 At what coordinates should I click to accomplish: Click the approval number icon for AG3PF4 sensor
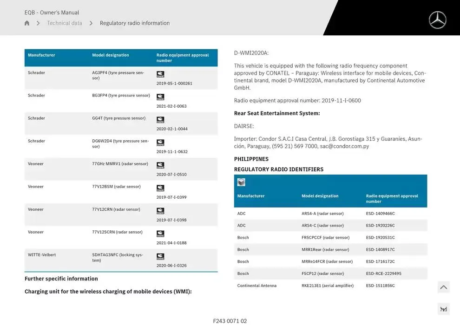tap(160, 74)
